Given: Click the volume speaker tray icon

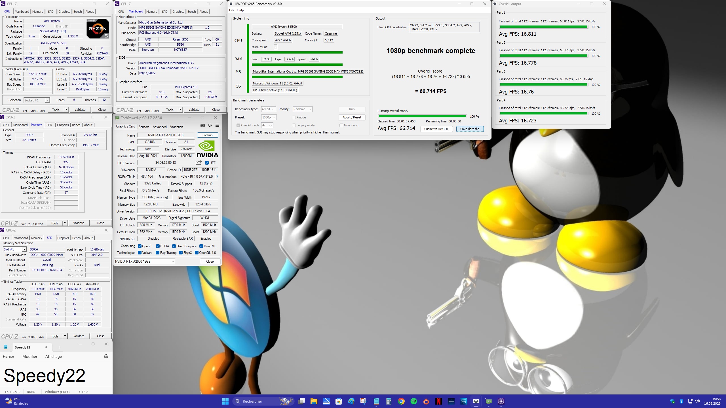Looking at the screenshot, I should (x=697, y=401).
